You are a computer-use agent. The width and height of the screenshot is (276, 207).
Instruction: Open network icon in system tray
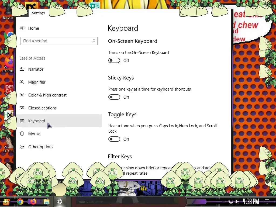231,202
